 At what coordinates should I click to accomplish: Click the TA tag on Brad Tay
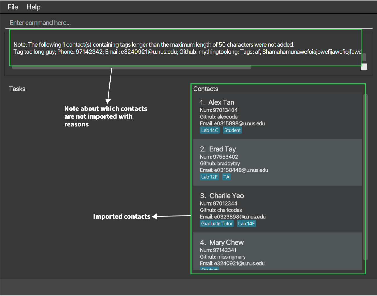coord(226,177)
